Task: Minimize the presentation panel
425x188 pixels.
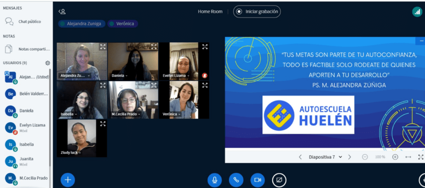Action: tap(421, 41)
